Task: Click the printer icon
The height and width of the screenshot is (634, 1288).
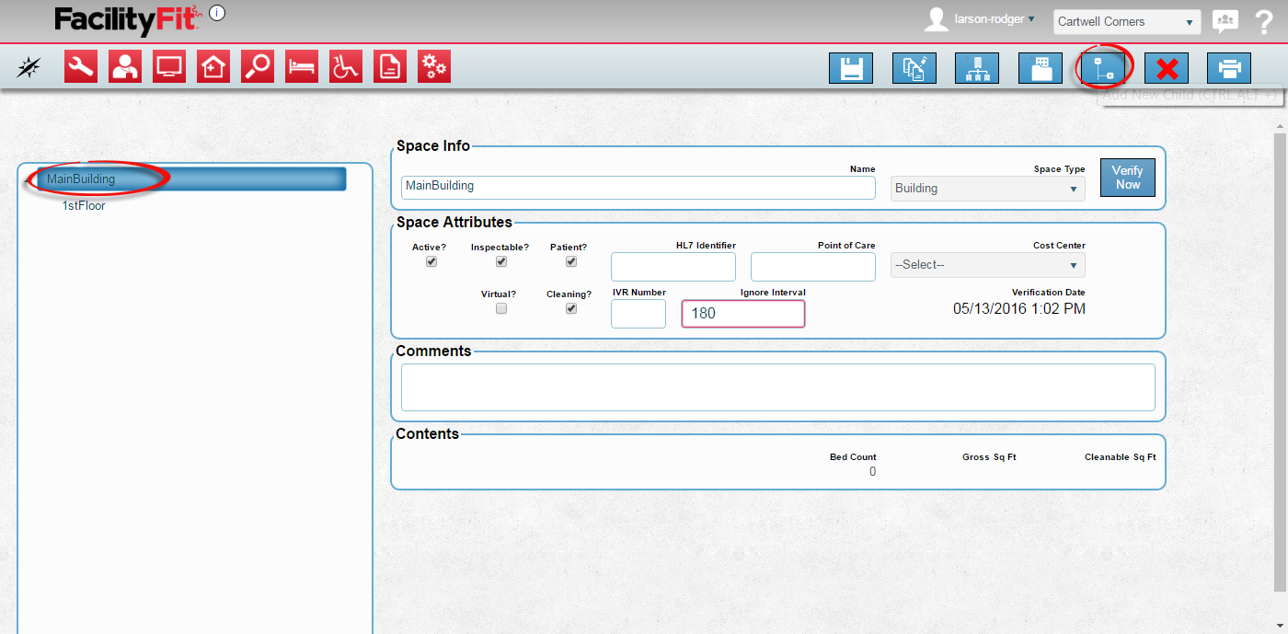Action: [x=1229, y=68]
